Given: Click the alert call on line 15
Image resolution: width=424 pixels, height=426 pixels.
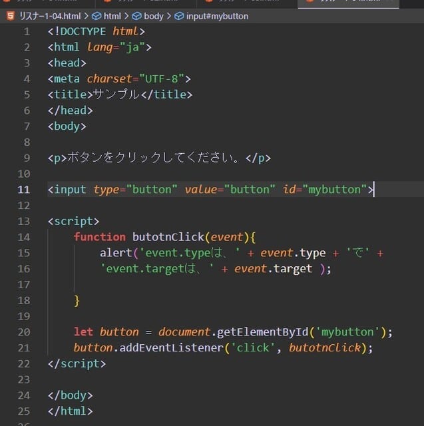Looking at the screenshot, I should click(116, 253).
